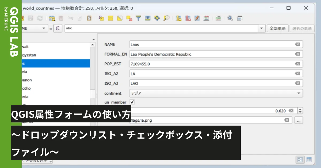321x168 pixels.
Task: Deselect all features from the layer icon
Action: pos(129,18)
